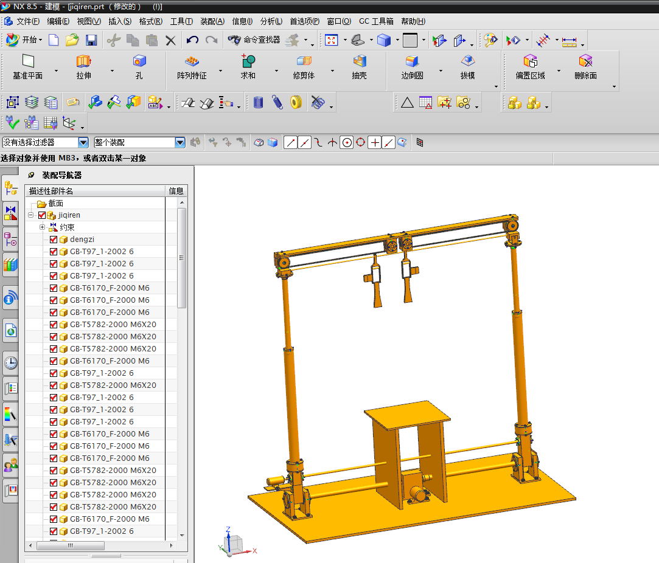The width and height of the screenshot is (659, 563).
Task: Expand the 约束 constraints tree node
Action: coord(42,227)
